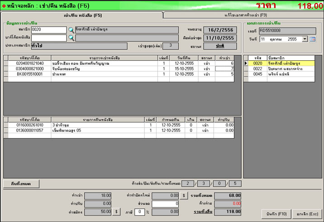324x222 pixels.
Task: Click the row selector arrow for member 0020
Action: (x=246, y=63)
